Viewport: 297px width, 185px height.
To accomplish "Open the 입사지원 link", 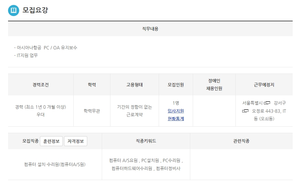I will 175,111.
